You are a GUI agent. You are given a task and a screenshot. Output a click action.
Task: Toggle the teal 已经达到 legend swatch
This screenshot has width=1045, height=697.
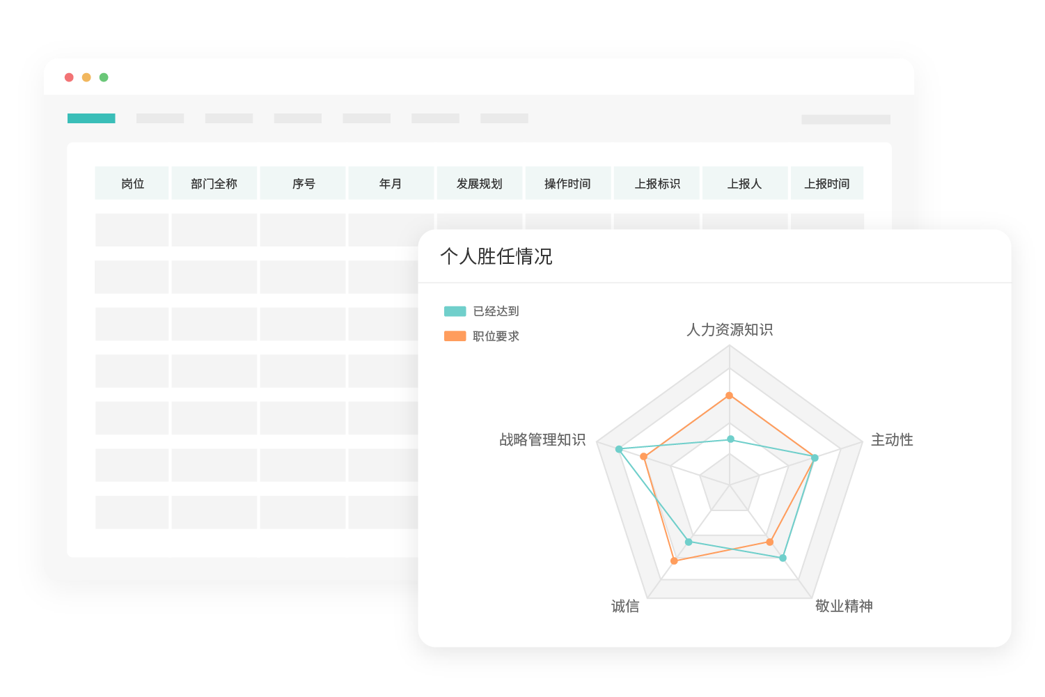pos(455,311)
